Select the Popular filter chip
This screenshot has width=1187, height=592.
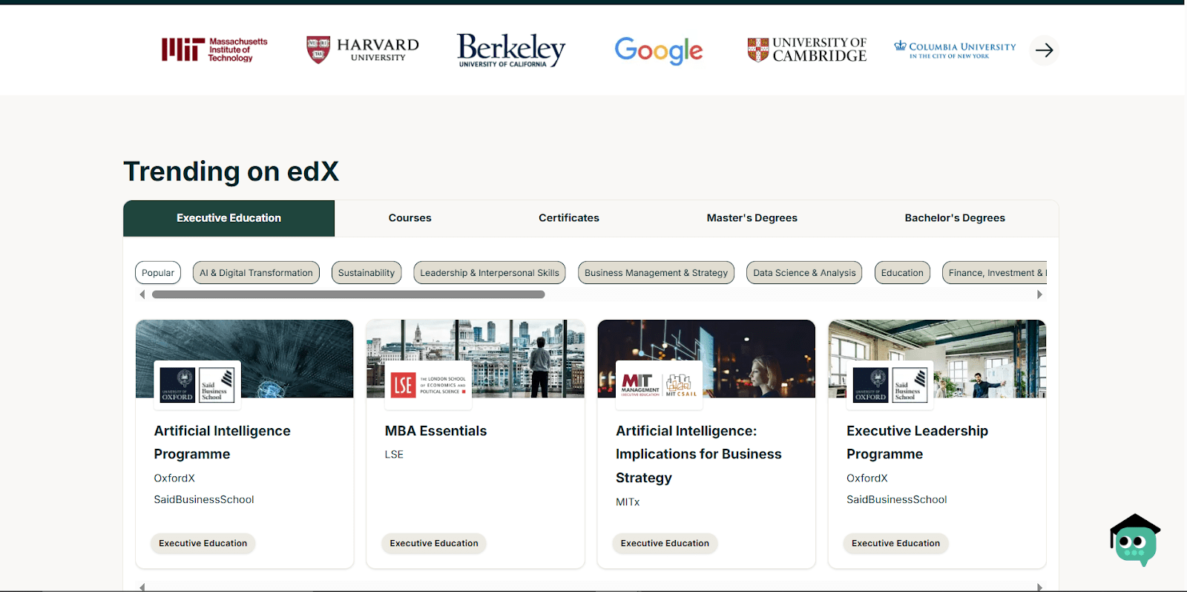[x=158, y=273]
